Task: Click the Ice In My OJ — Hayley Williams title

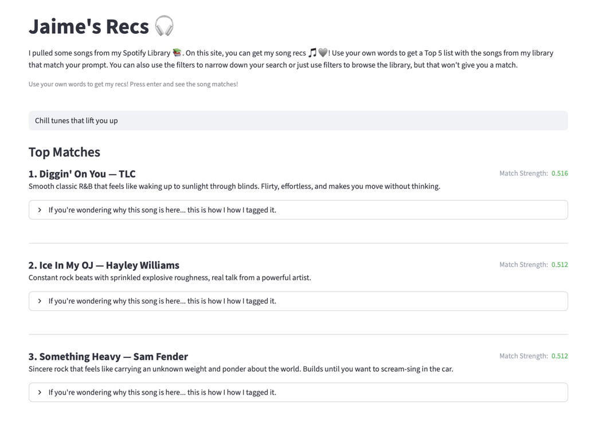Action: [104, 265]
